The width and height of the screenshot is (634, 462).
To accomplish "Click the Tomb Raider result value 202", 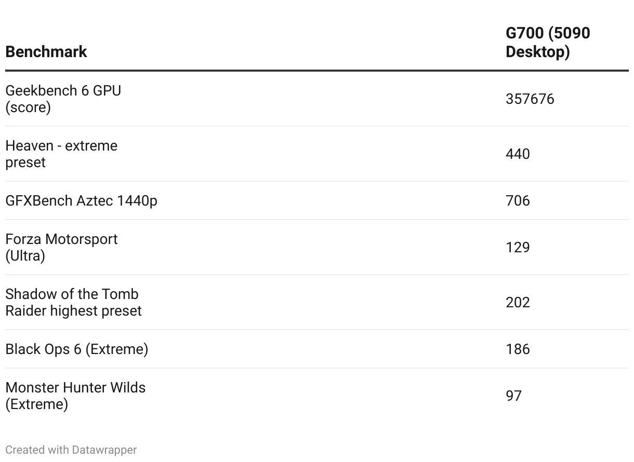I will (x=518, y=303).
